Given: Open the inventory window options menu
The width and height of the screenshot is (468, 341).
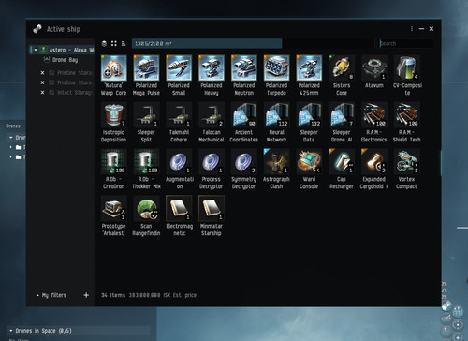Looking at the screenshot, I should (412, 29).
